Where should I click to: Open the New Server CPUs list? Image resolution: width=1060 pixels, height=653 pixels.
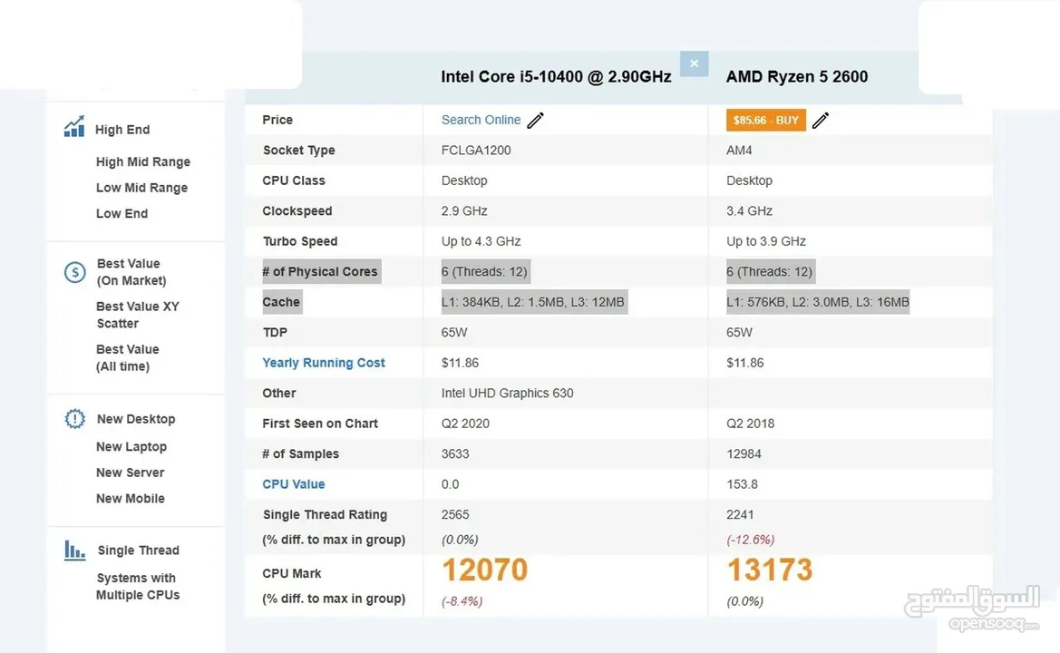pos(130,472)
